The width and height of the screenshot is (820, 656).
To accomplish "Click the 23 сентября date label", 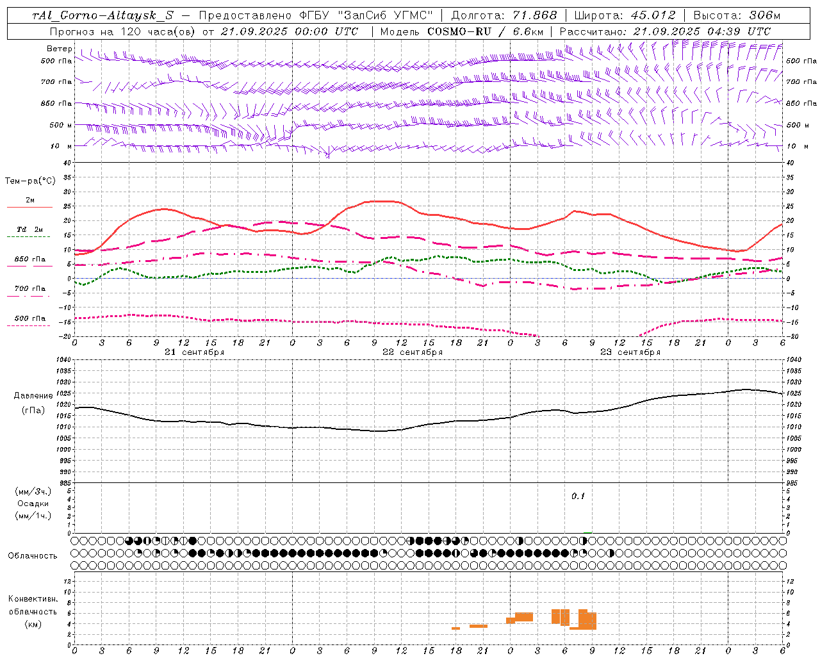I will click(x=630, y=352).
